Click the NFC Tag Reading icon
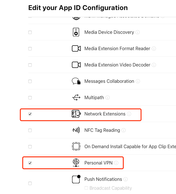 76,130
